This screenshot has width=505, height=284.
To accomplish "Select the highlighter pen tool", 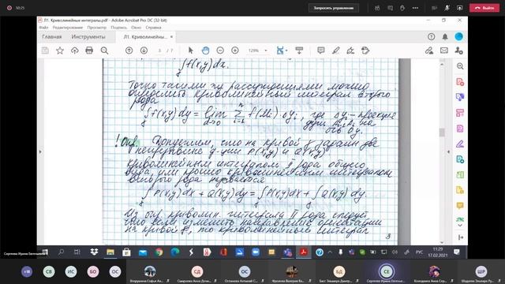I will pos(336,50).
